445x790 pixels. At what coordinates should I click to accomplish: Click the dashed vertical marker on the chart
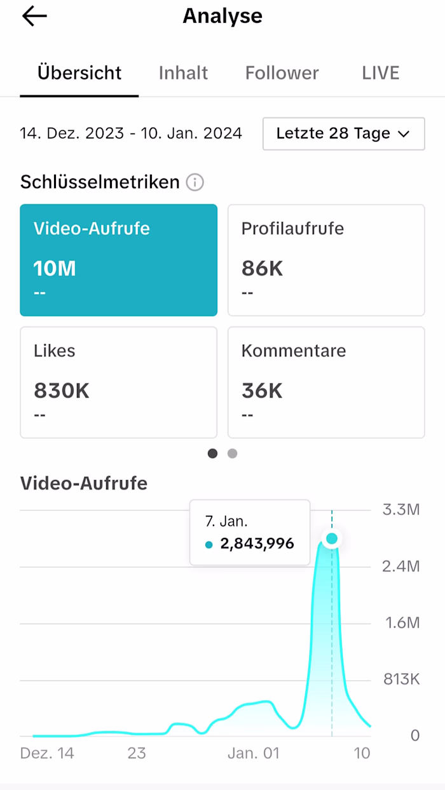point(332,635)
